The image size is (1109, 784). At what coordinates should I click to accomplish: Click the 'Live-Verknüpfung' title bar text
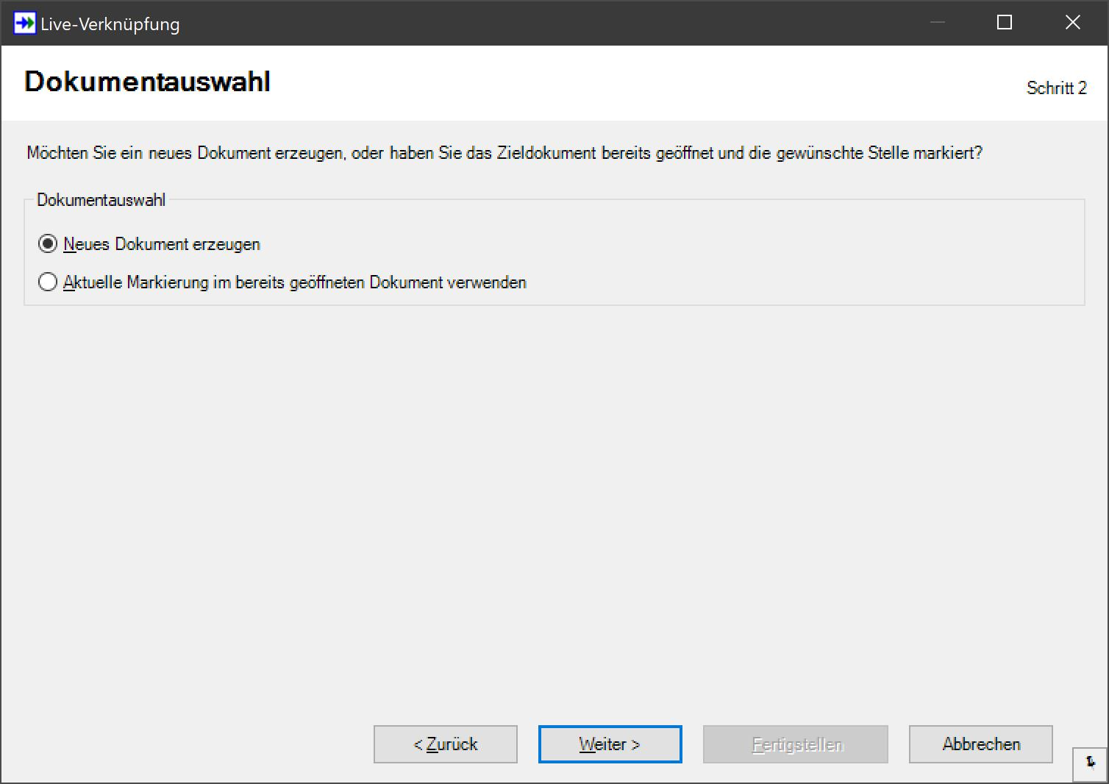click(x=110, y=24)
